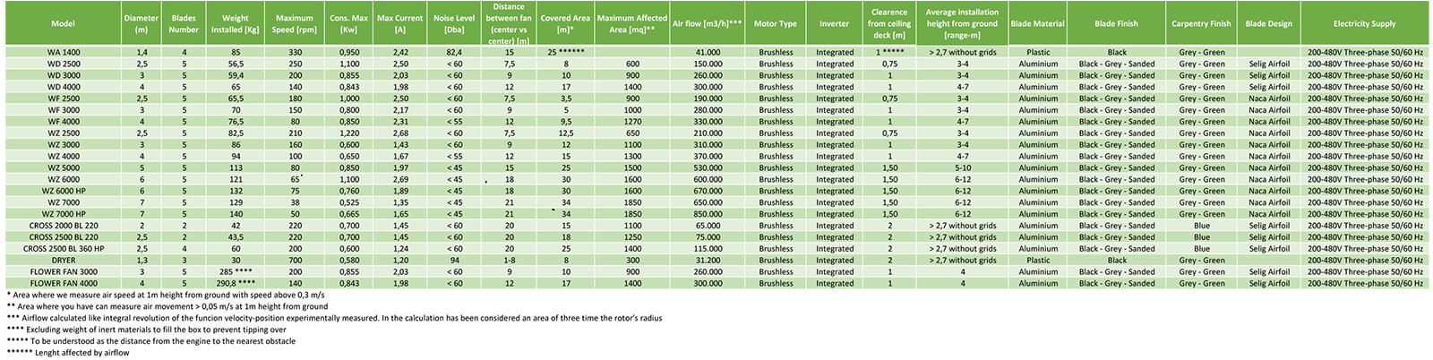
Task: Click the WZ 6000 HP model cell
Action: (x=64, y=191)
